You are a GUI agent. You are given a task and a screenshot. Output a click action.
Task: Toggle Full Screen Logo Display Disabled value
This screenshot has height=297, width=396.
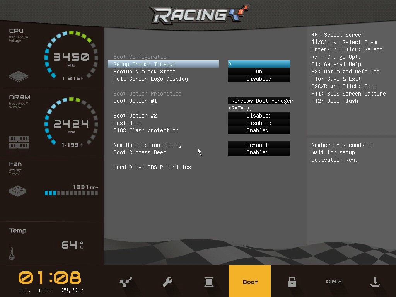(259, 79)
